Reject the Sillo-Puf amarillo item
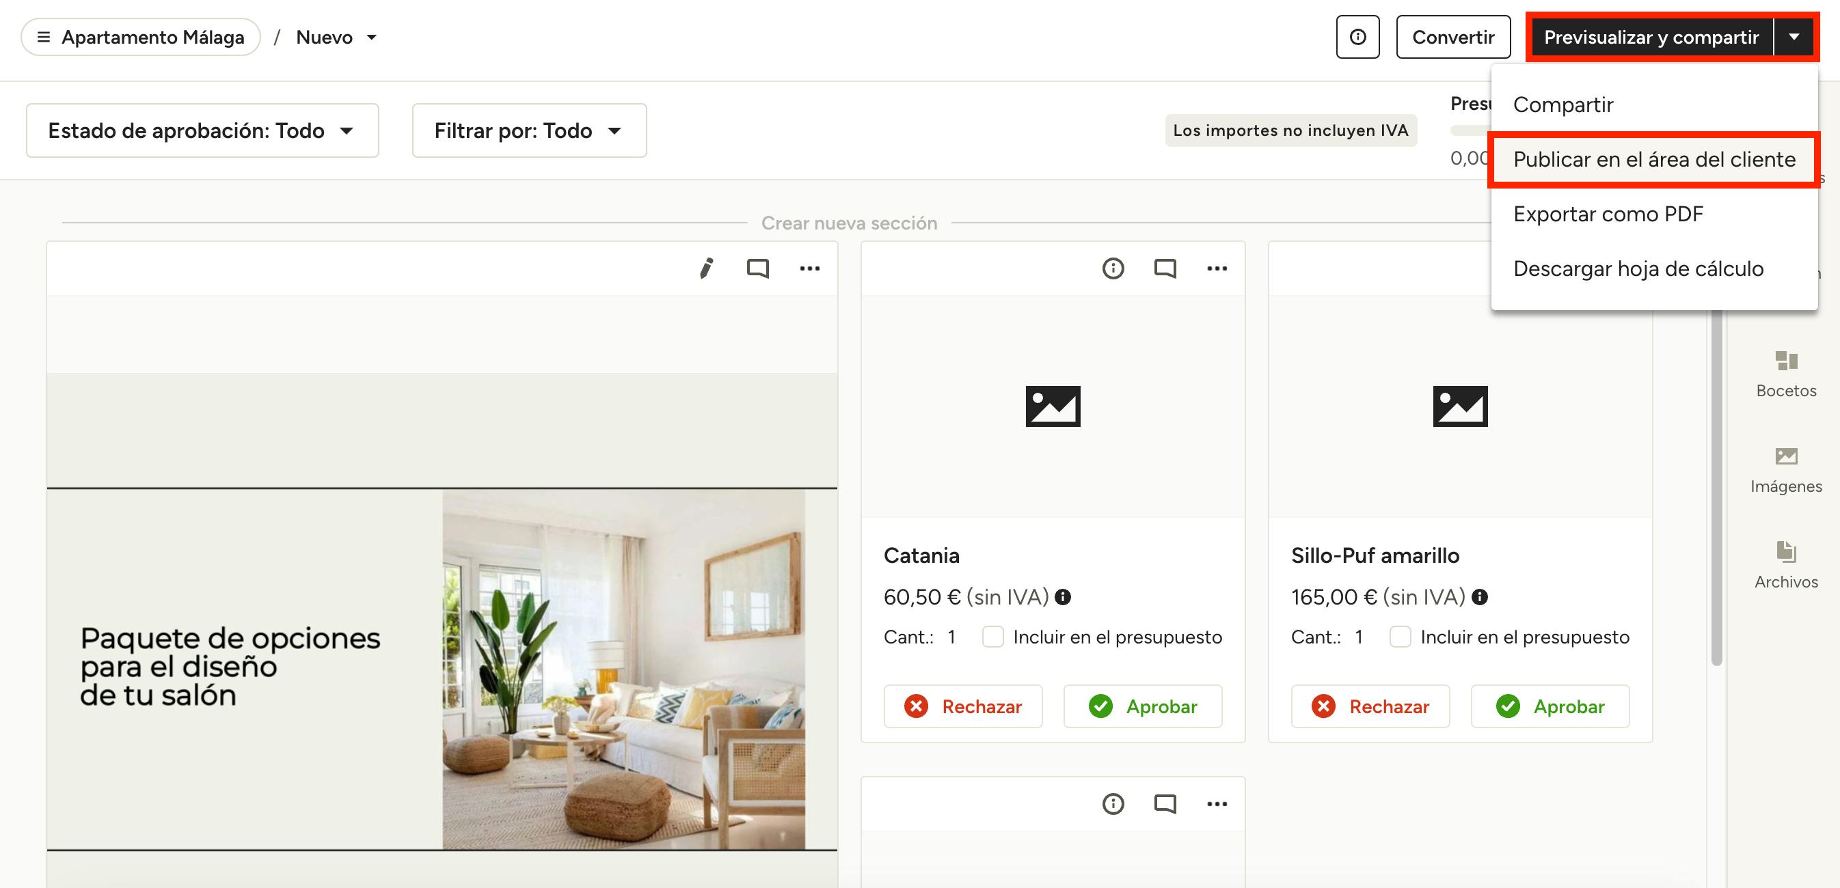This screenshot has width=1840, height=888. click(x=1369, y=707)
